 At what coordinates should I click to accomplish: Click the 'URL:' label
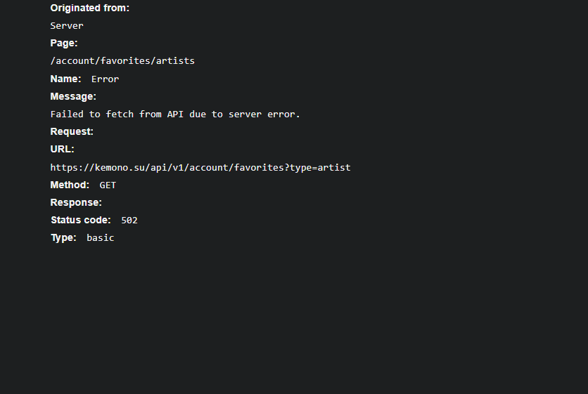pos(63,149)
